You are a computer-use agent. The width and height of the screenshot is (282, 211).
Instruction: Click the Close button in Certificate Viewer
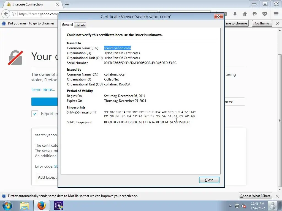[209, 180]
